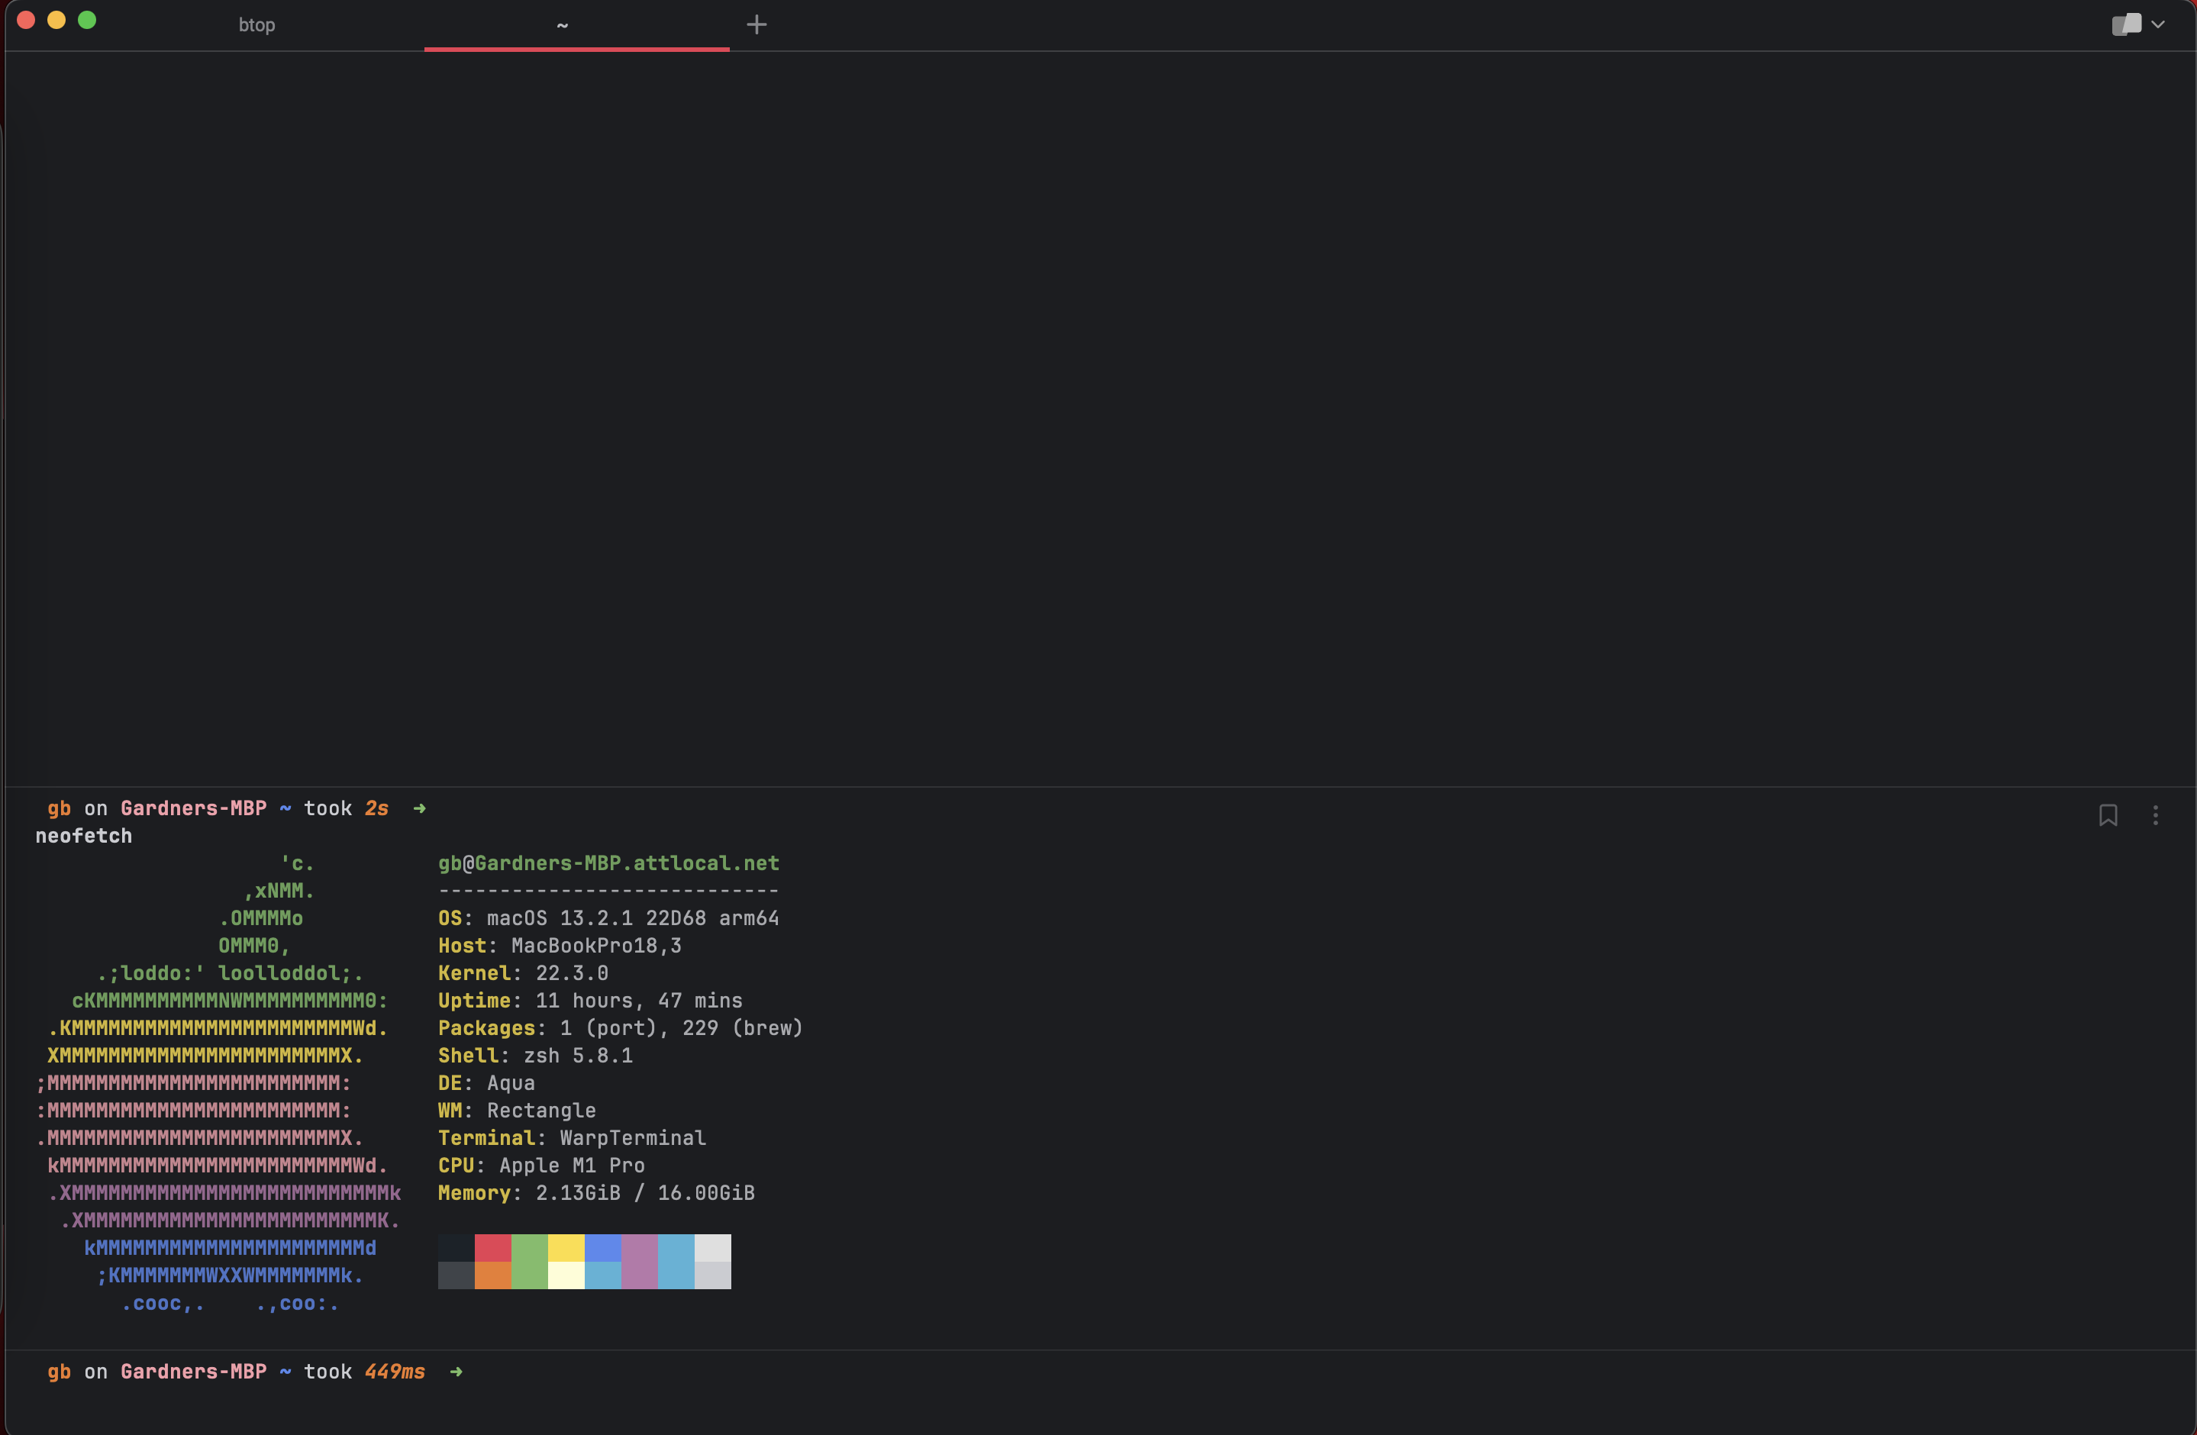2197x1435 pixels.
Task: Click the red close window button
Action: pos(26,21)
